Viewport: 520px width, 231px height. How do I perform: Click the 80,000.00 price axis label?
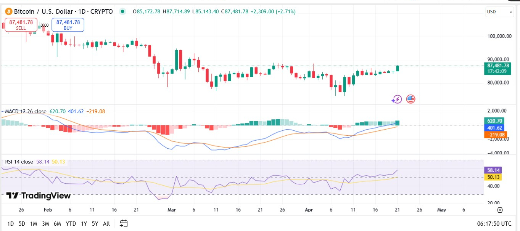pos(498,83)
